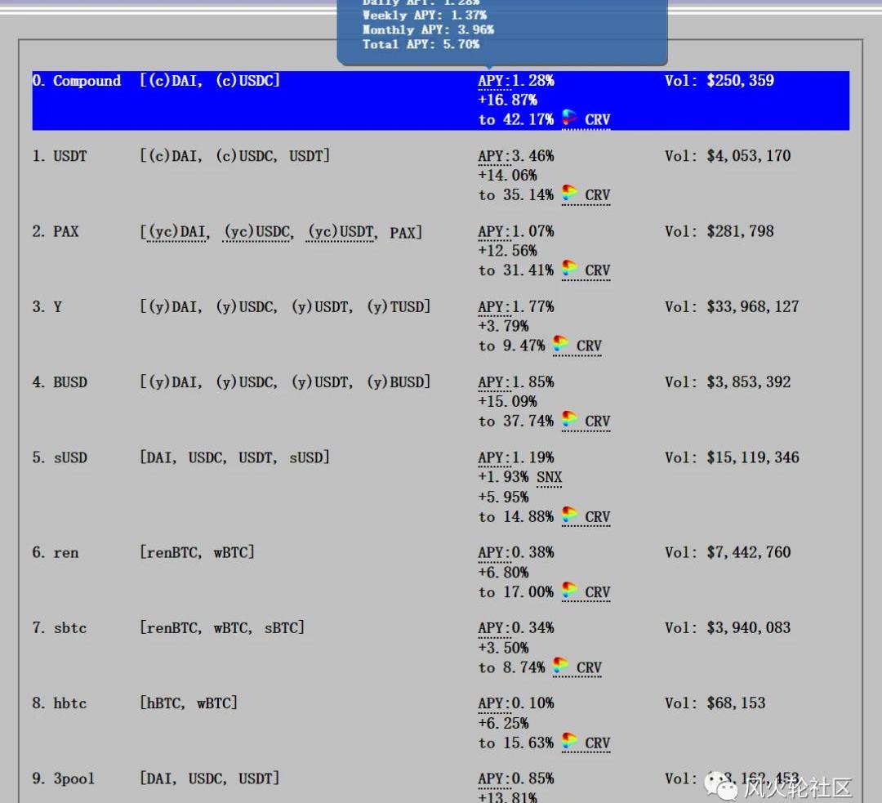Viewport: 882px width, 803px height.
Task: Click the underlined APY label showing 1.07%
Action: tap(494, 231)
